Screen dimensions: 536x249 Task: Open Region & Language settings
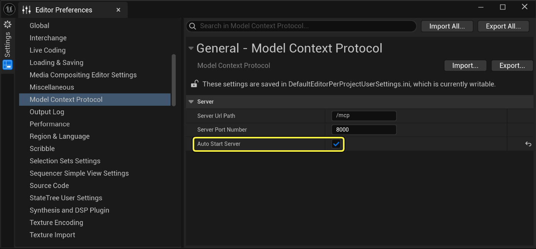point(59,136)
